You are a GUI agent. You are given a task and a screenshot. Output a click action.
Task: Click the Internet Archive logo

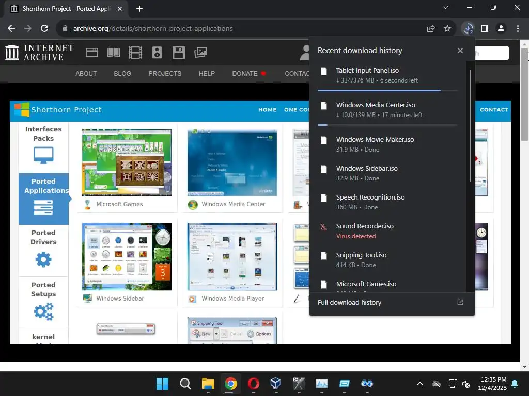coord(39,53)
